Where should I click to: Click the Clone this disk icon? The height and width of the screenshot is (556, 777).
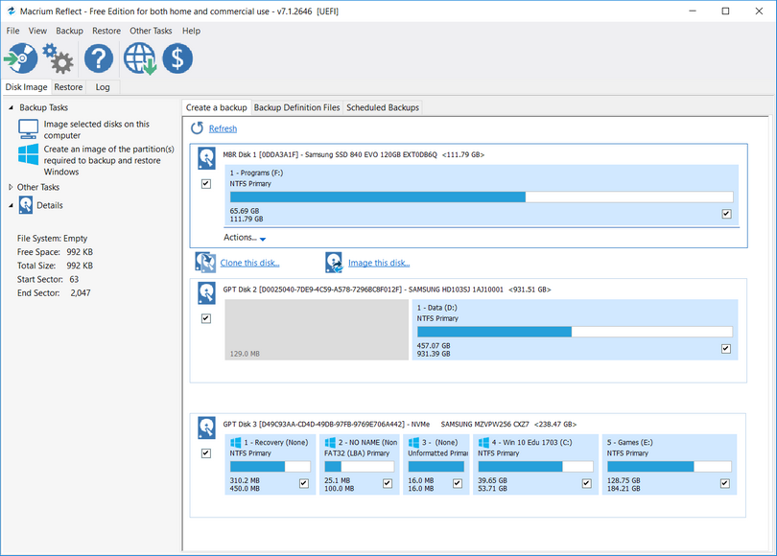tap(205, 263)
